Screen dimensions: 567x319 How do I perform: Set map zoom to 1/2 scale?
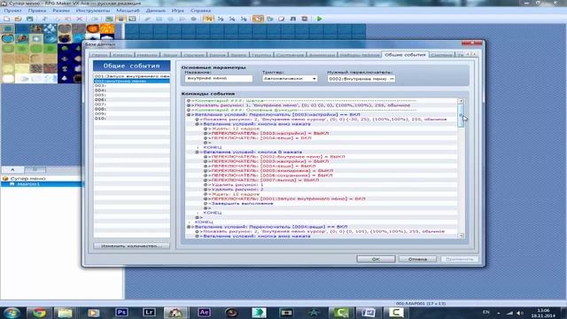220,19
